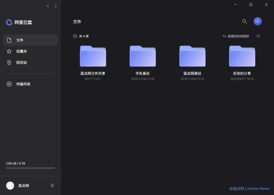This screenshot has height=195, width=274.
Task: Open the 蓝点网测试 folder
Action: 192,56
